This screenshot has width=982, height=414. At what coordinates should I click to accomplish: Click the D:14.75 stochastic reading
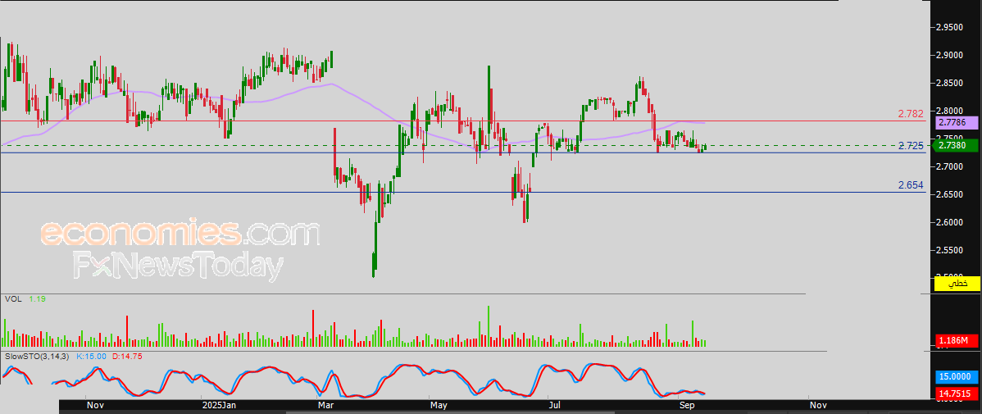coord(127,356)
